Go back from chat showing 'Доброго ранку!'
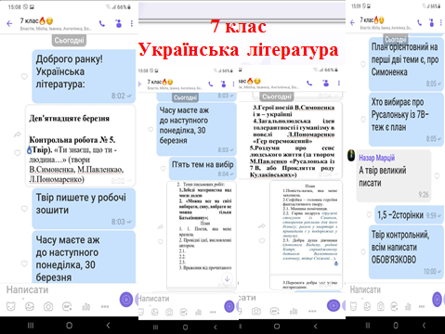Viewport: 445px width, 334px height. (9, 23)
